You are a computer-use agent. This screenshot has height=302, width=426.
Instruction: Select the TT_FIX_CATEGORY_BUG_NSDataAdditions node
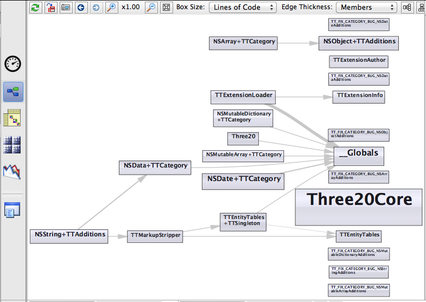[x=359, y=79]
